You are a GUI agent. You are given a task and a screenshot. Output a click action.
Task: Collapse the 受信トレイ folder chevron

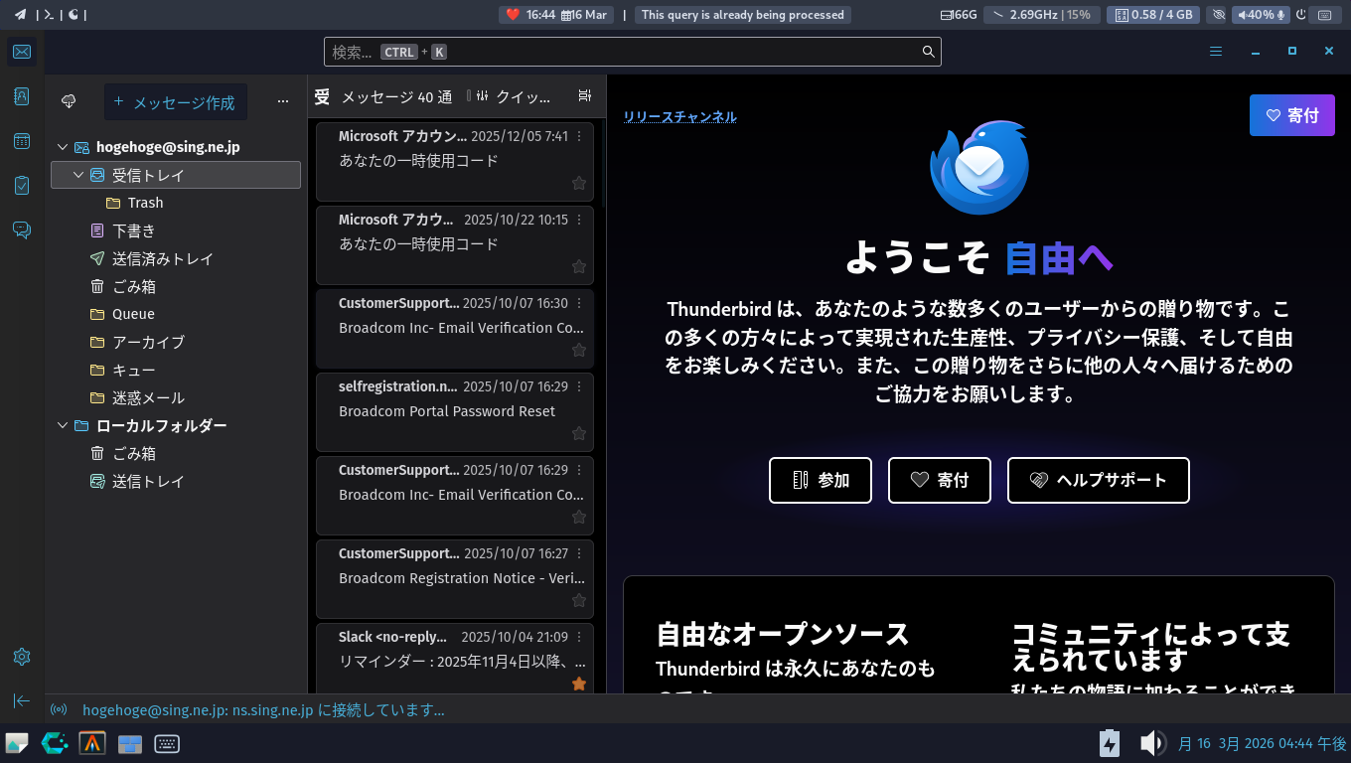point(78,175)
